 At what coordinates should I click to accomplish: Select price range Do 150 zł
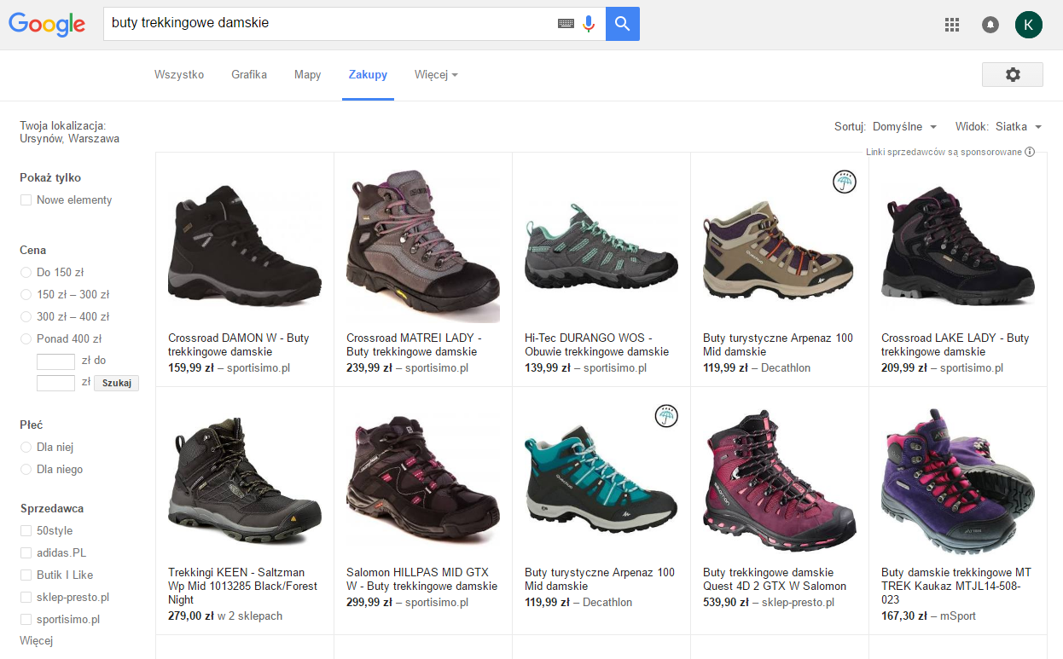pos(26,273)
